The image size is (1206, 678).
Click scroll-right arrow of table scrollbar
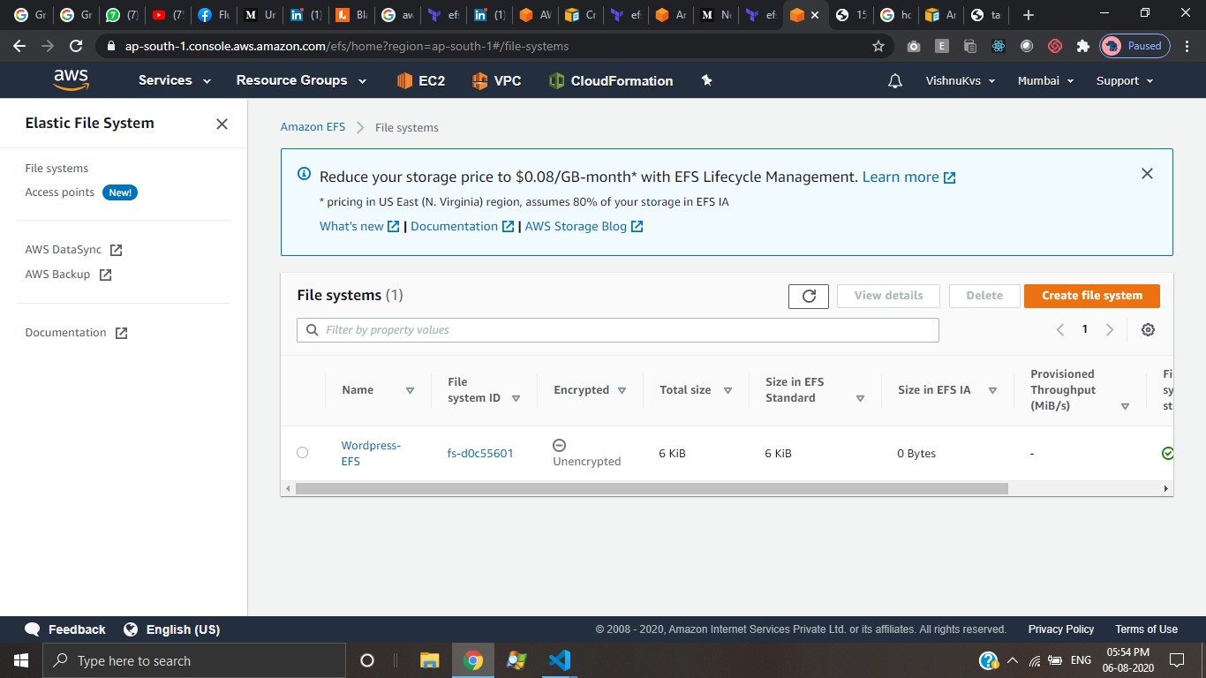point(1166,488)
